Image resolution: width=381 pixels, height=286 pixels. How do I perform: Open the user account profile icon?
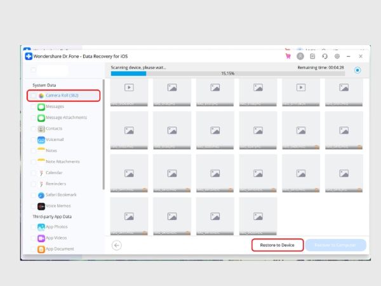click(x=300, y=56)
